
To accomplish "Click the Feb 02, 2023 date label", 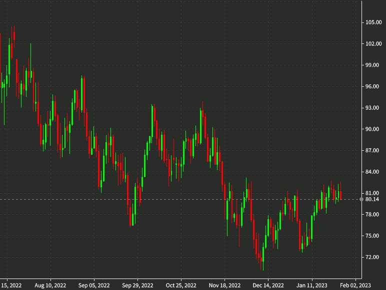I will tap(355, 286).
